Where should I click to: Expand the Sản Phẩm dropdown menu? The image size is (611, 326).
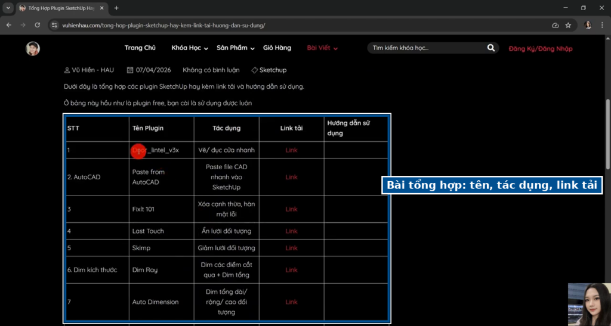click(x=236, y=48)
